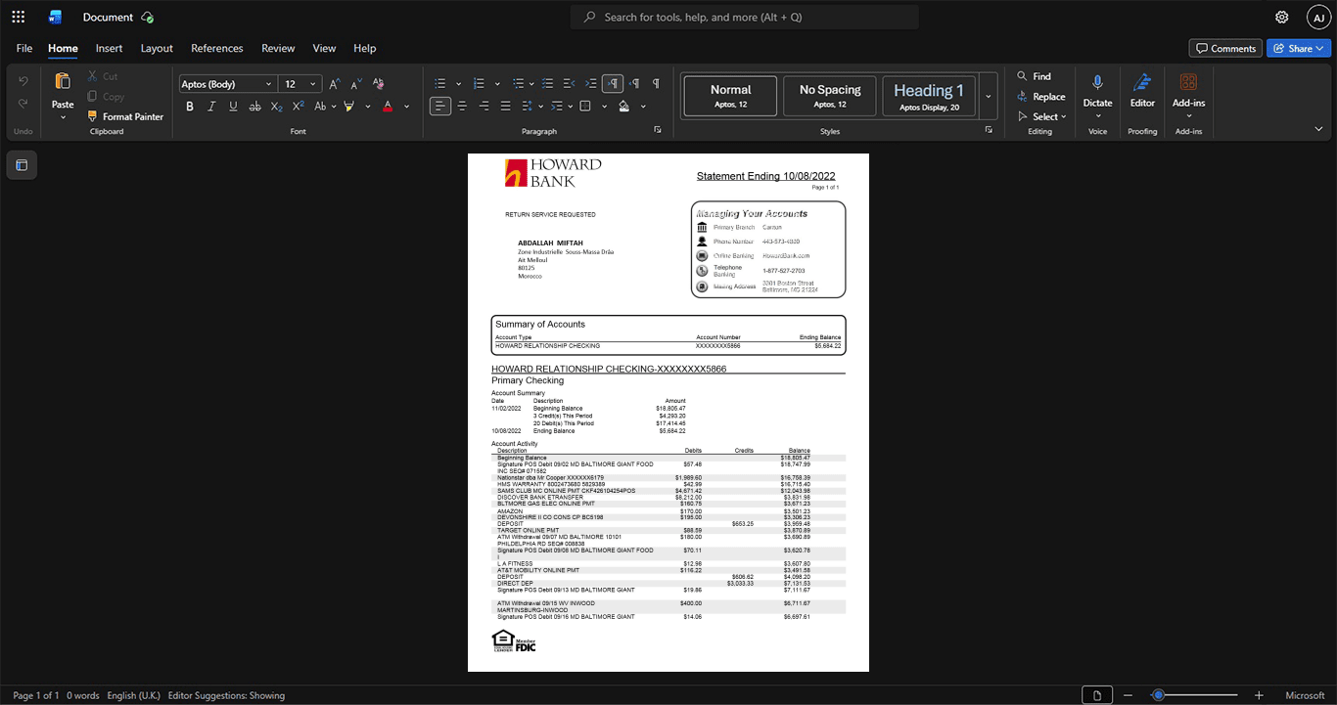Open the Find search tool

pyautogui.click(x=1034, y=76)
